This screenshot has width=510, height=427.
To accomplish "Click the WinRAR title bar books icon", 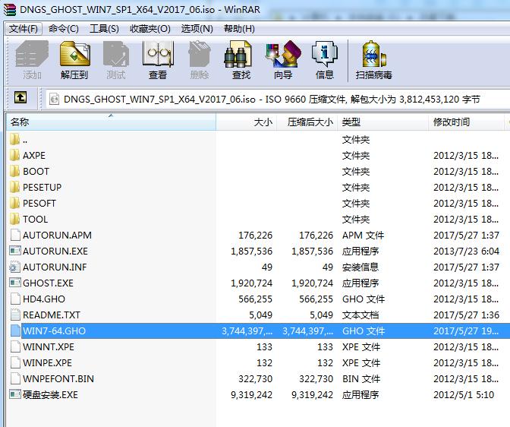I will [9, 10].
